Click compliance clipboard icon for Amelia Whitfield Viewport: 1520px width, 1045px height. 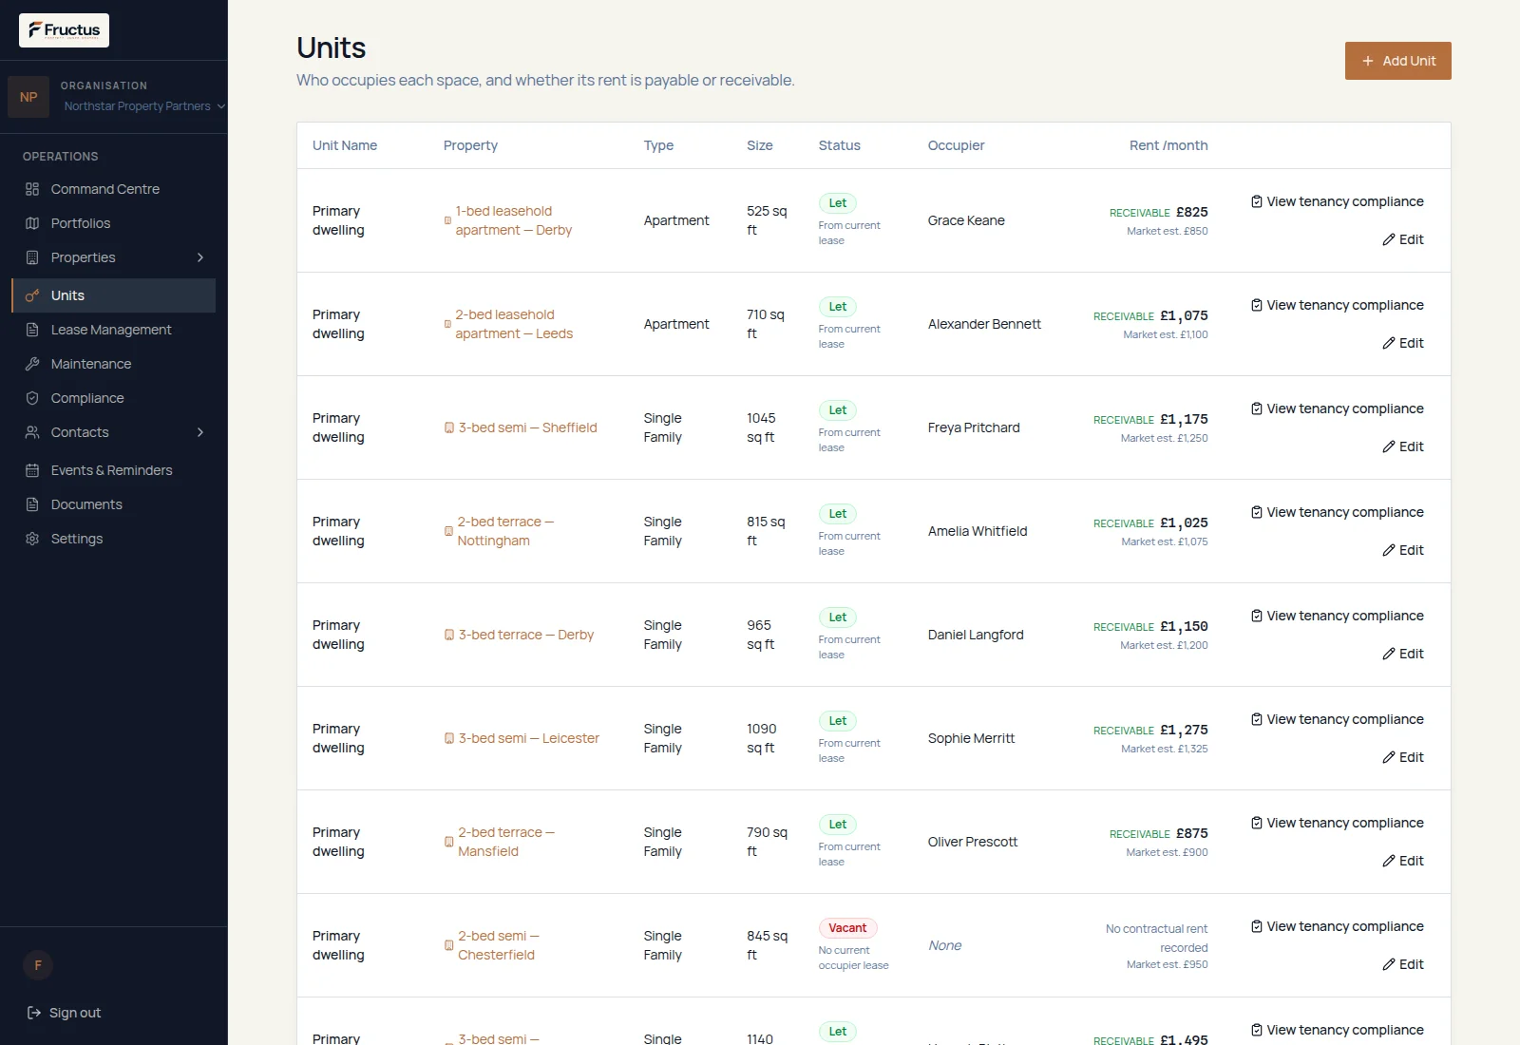pyautogui.click(x=1257, y=512)
